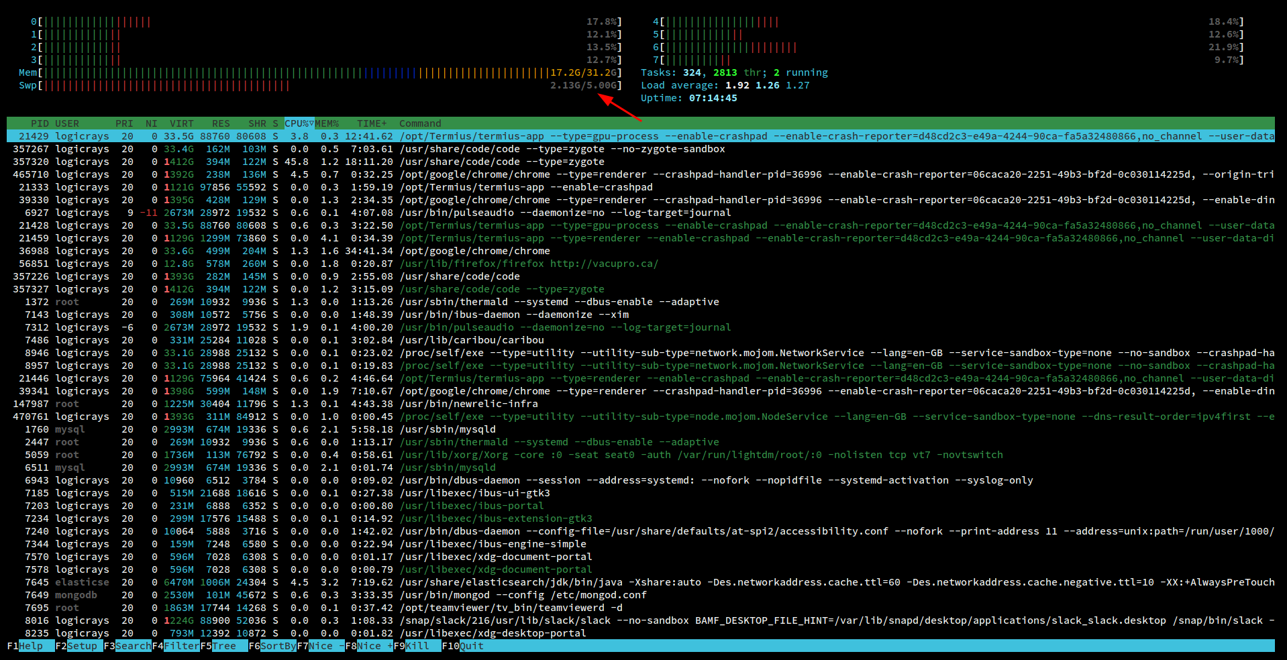1287x660 pixels.
Task: Click F8 Nice + button
Action: 369,646
